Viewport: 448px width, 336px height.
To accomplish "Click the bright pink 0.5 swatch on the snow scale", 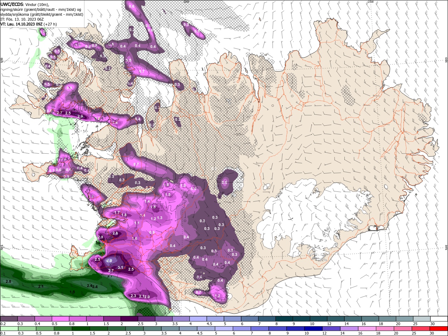I will [x=61, y=319].
